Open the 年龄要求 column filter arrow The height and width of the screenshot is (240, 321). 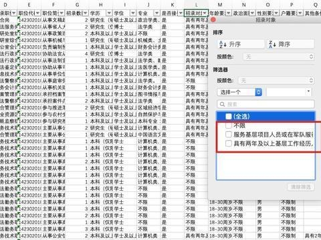coord(228,13)
